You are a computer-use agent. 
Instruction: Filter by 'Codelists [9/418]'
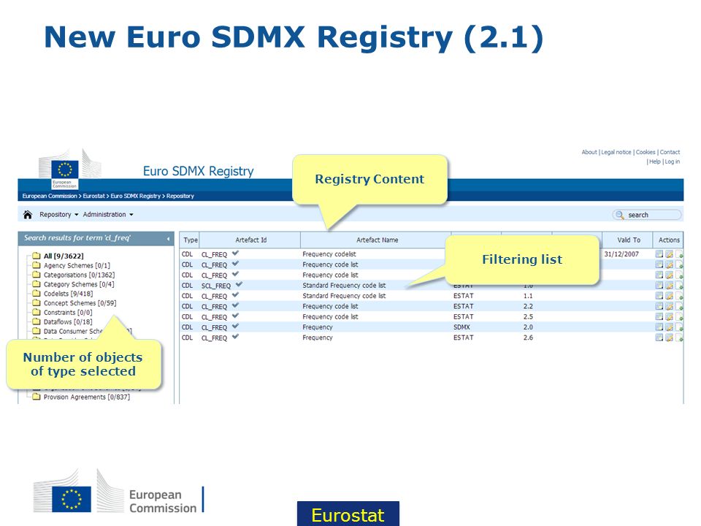pyautogui.click(x=63, y=294)
